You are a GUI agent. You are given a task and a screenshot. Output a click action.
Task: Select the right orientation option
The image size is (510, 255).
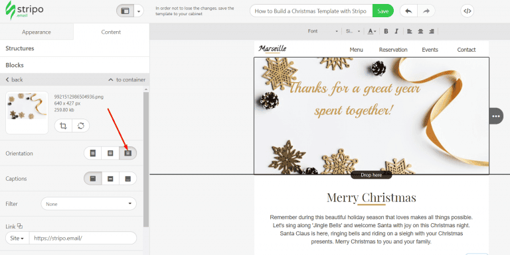click(x=127, y=153)
